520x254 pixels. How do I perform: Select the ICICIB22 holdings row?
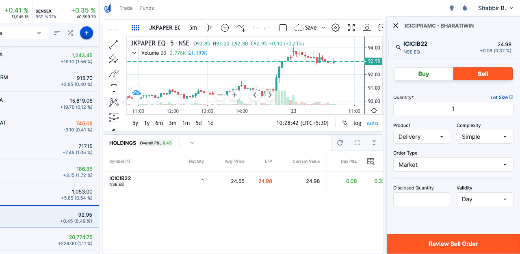243,181
